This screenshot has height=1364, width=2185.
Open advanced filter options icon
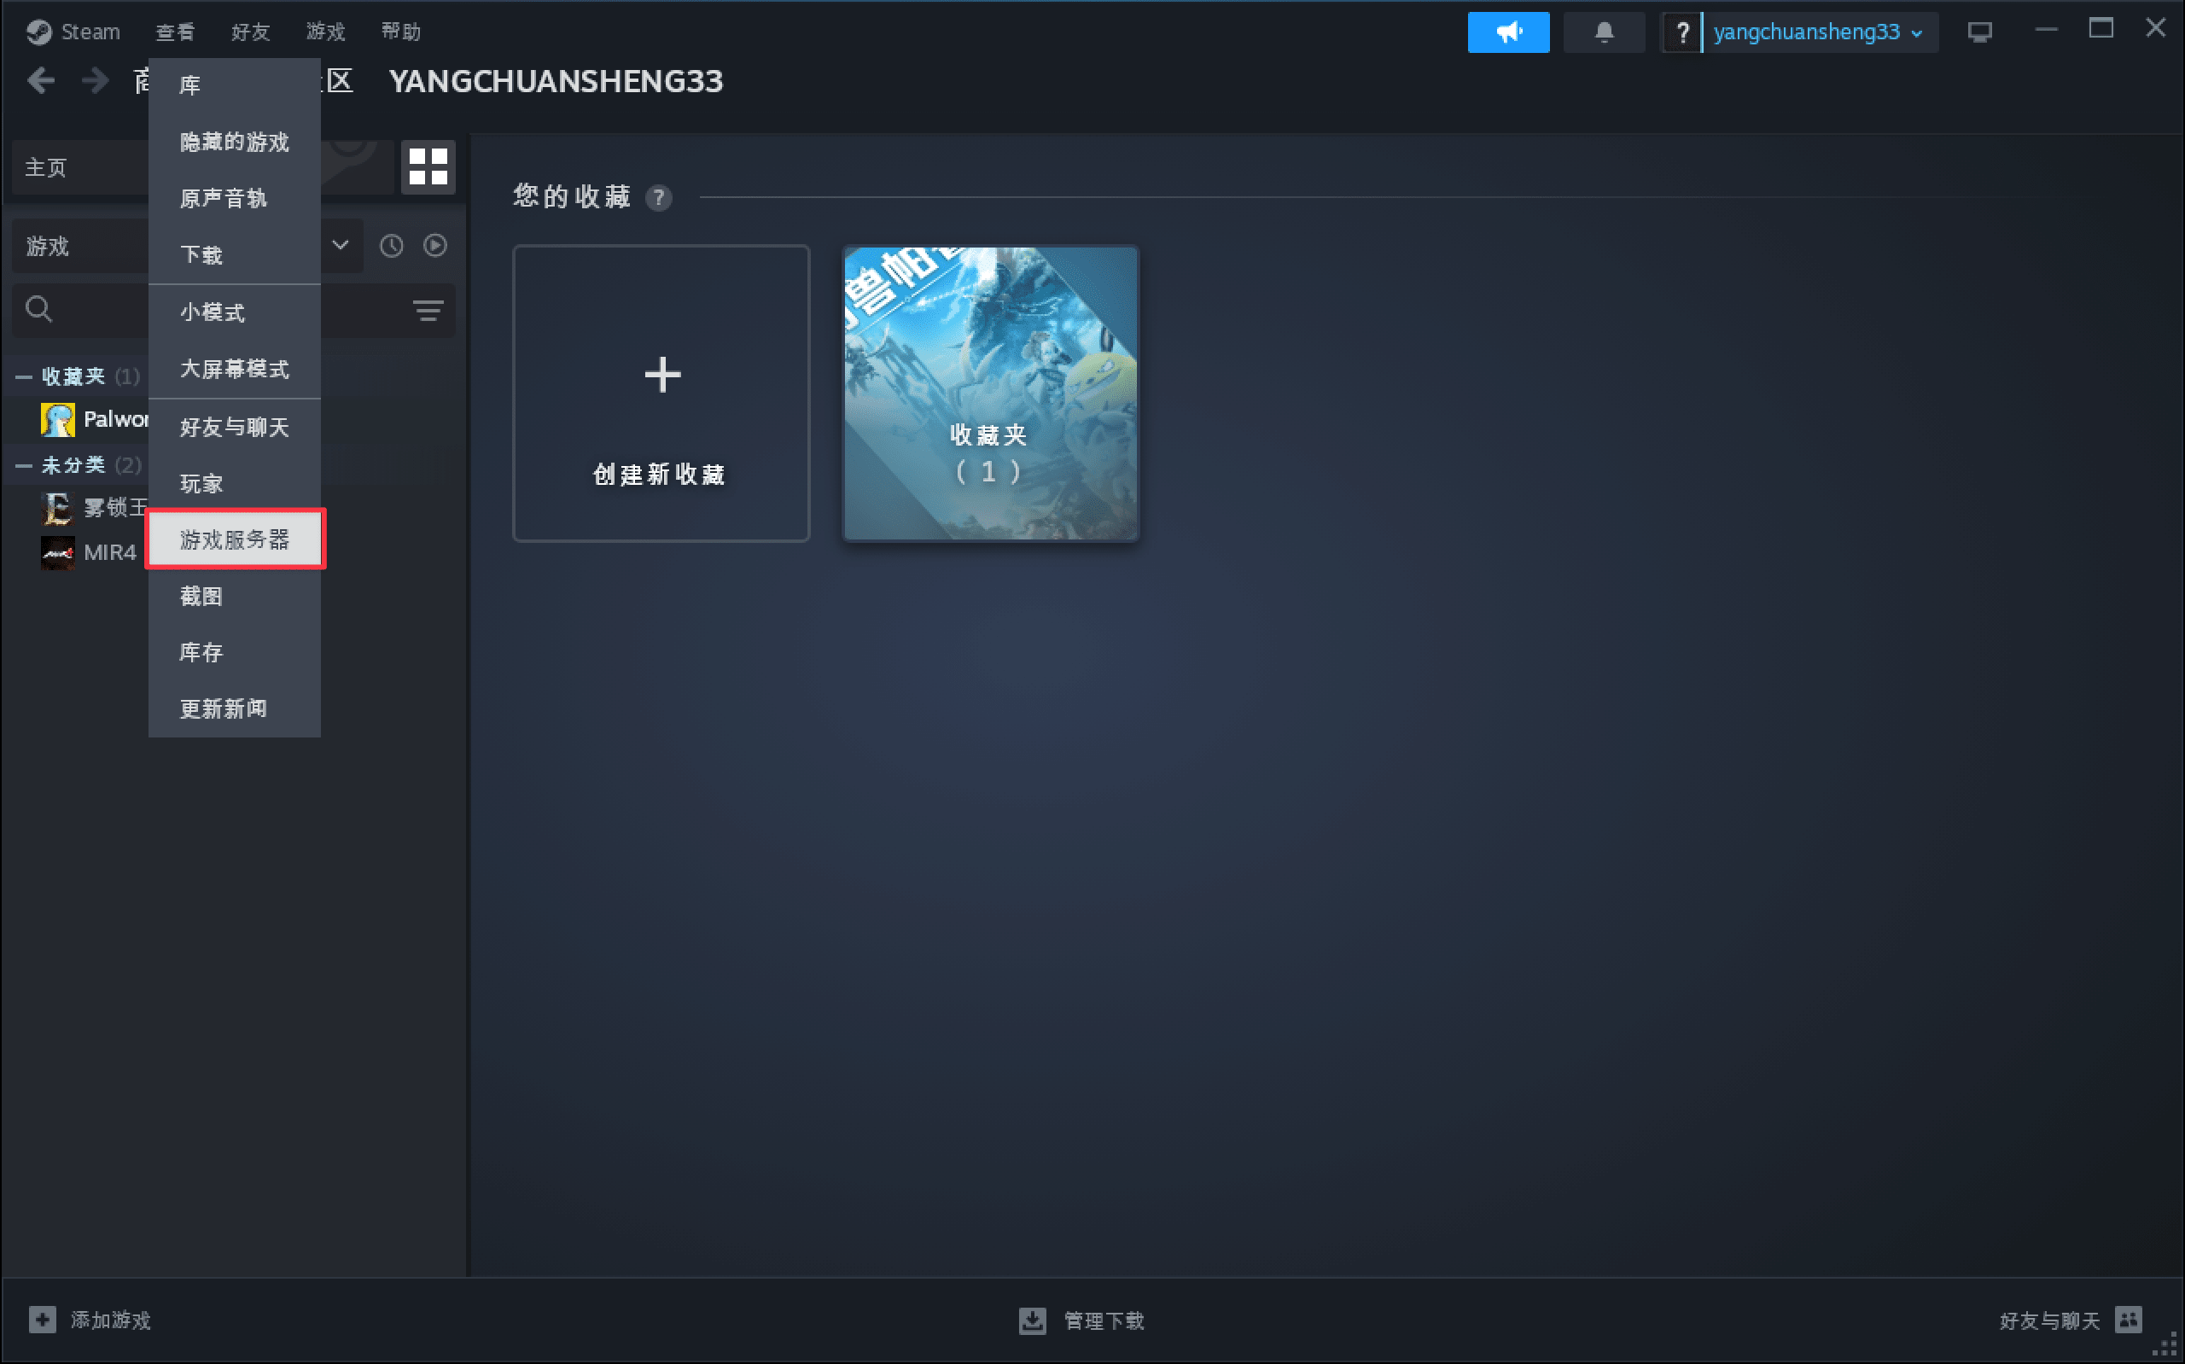pyautogui.click(x=428, y=312)
